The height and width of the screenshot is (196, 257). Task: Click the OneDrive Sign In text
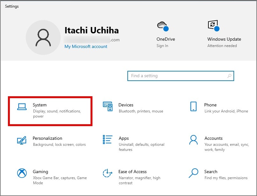[x=162, y=46]
